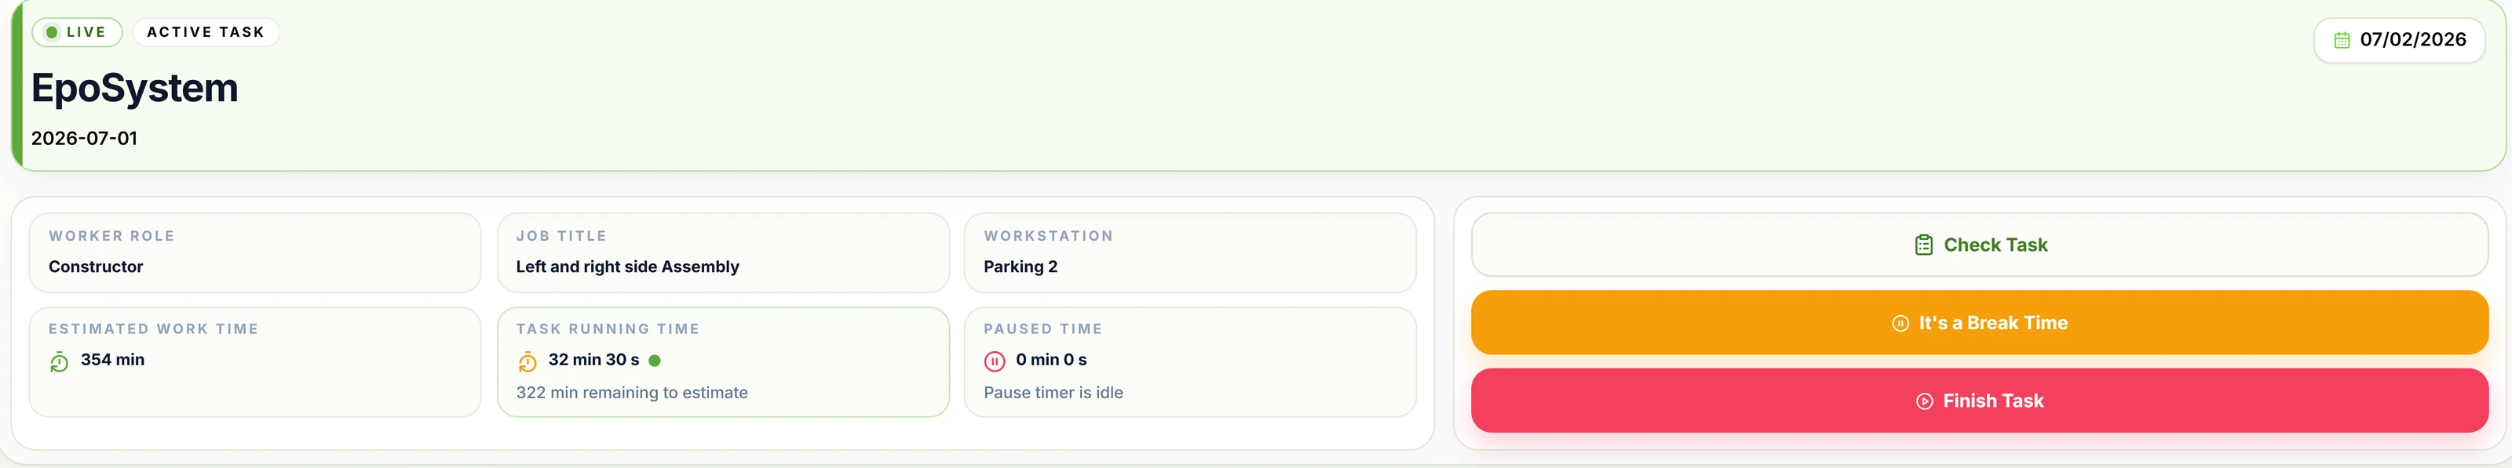This screenshot has height=468, width=2512.
Task: Click the play icon on Finish Task button
Action: (x=1924, y=401)
